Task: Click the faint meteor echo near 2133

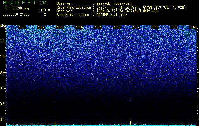Action: (x=55, y=101)
